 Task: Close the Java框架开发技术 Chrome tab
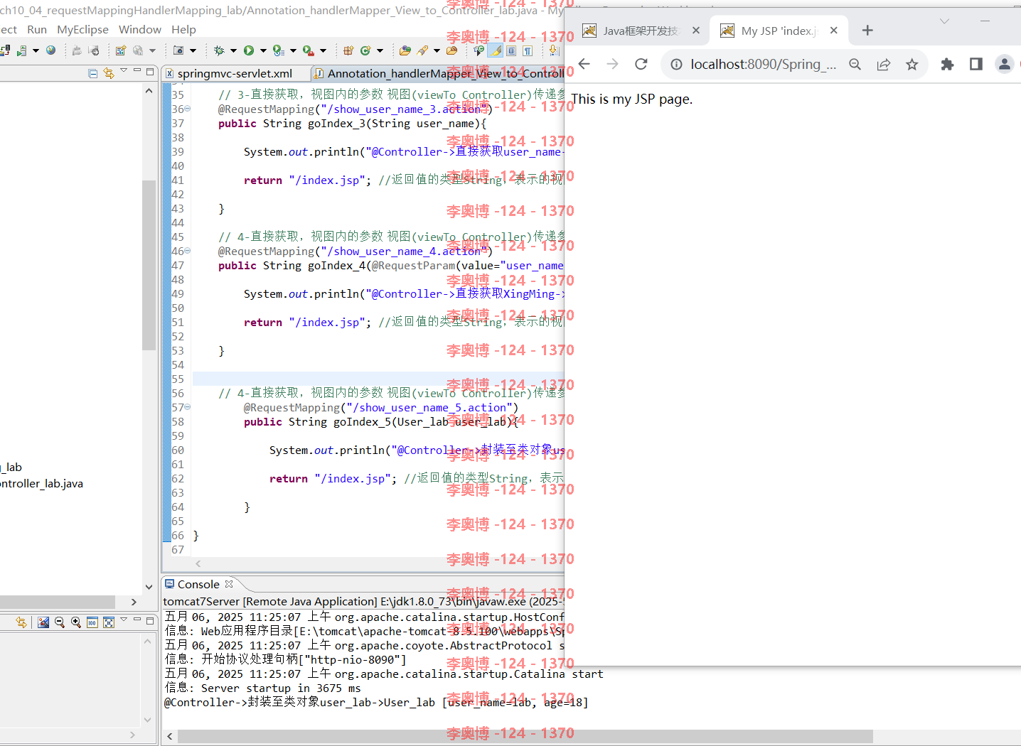pyautogui.click(x=696, y=31)
